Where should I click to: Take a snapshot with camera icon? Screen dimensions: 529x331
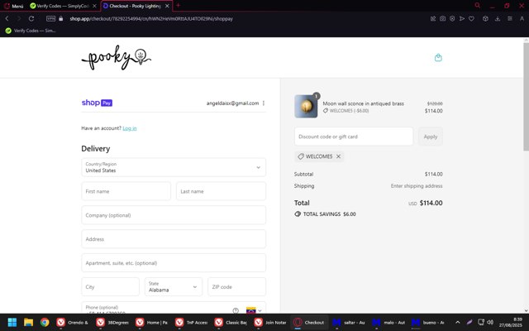coord(442,18)
